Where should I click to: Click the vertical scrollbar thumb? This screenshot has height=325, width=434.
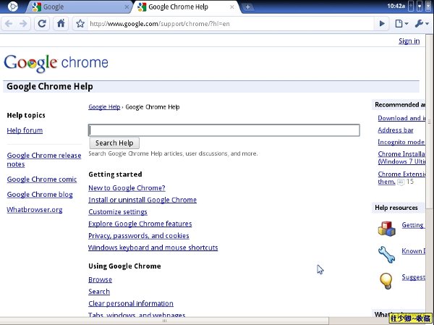tap(429, 122)
